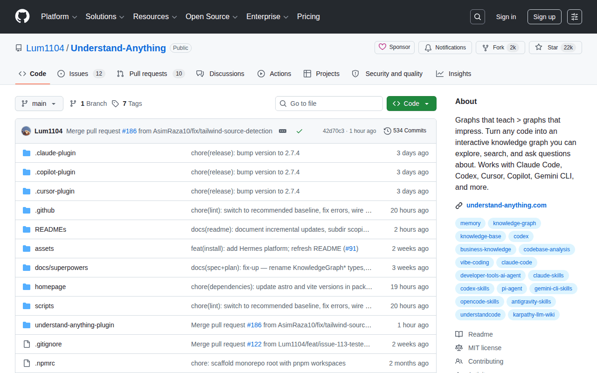Click the .claude-plugin folder icon

pyautogui.click(x=27, y=153)
